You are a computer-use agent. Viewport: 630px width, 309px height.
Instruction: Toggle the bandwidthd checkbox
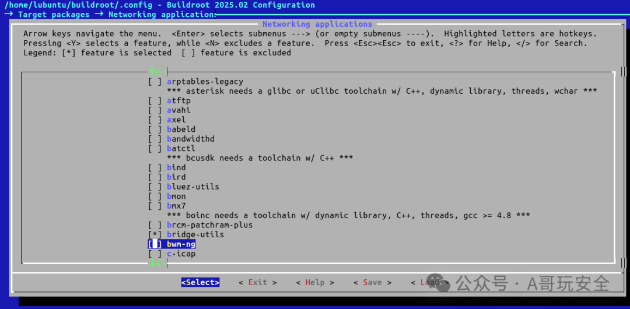tap(155, 139)
